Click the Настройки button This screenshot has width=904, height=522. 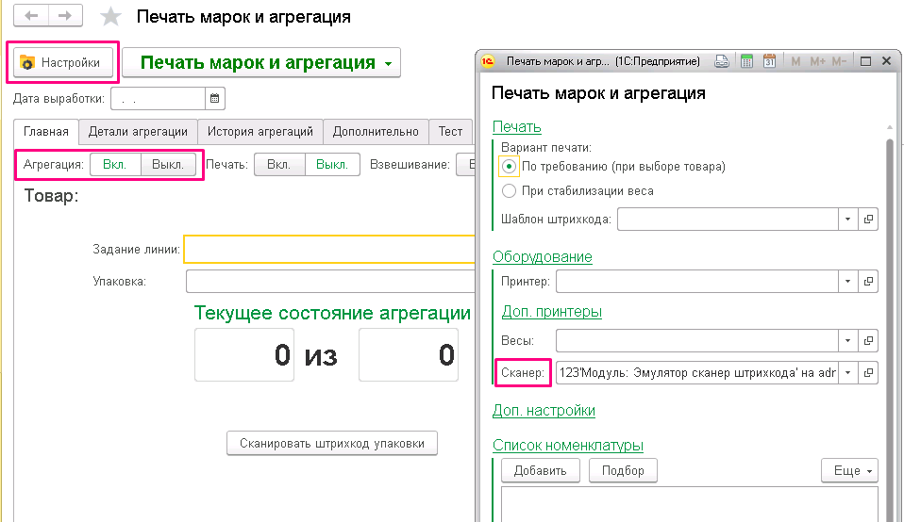[62, 63]
